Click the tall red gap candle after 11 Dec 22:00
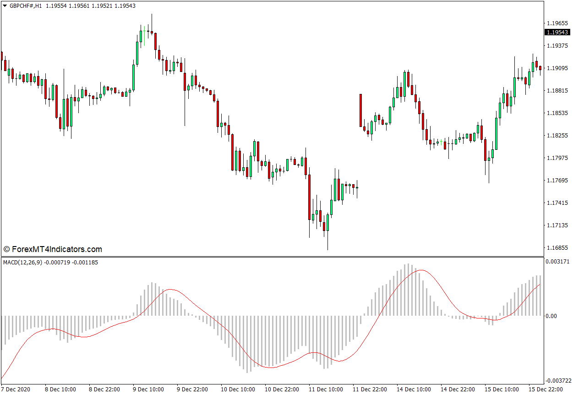Viewport: 573px width, 395px height. [360, 110]
